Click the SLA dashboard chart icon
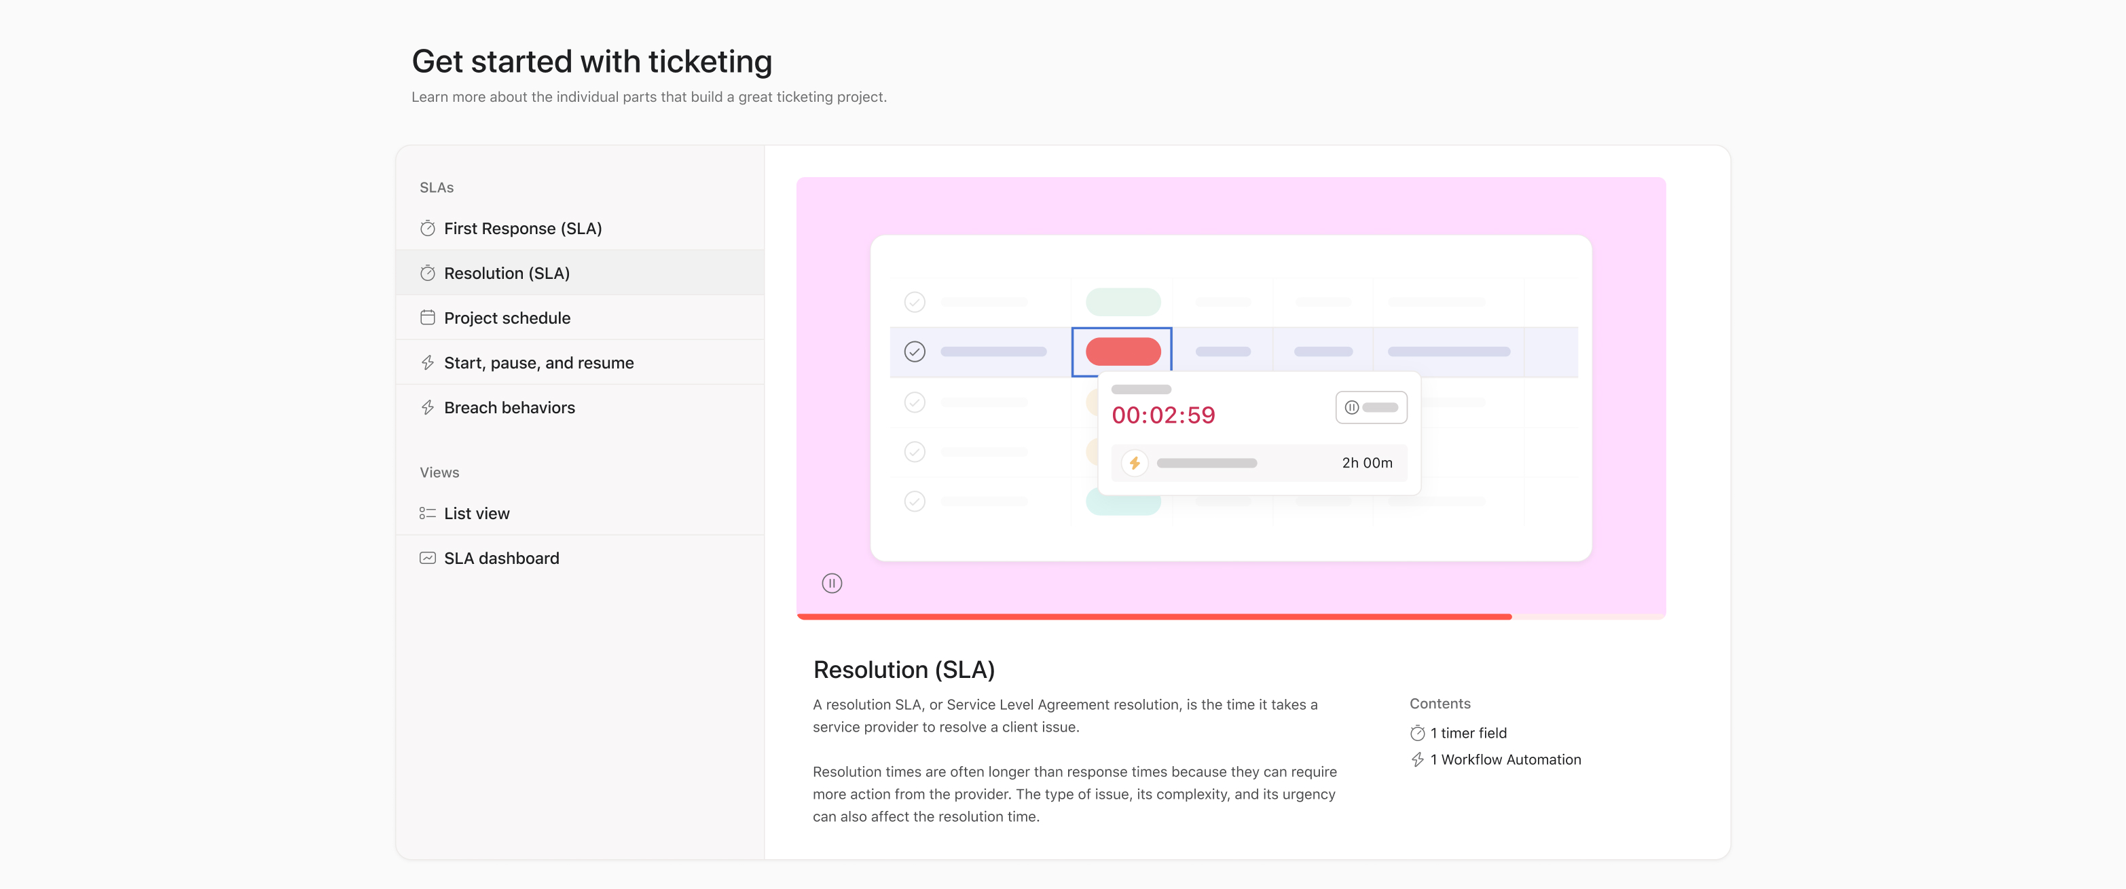2126x889 pixels. 426,559
